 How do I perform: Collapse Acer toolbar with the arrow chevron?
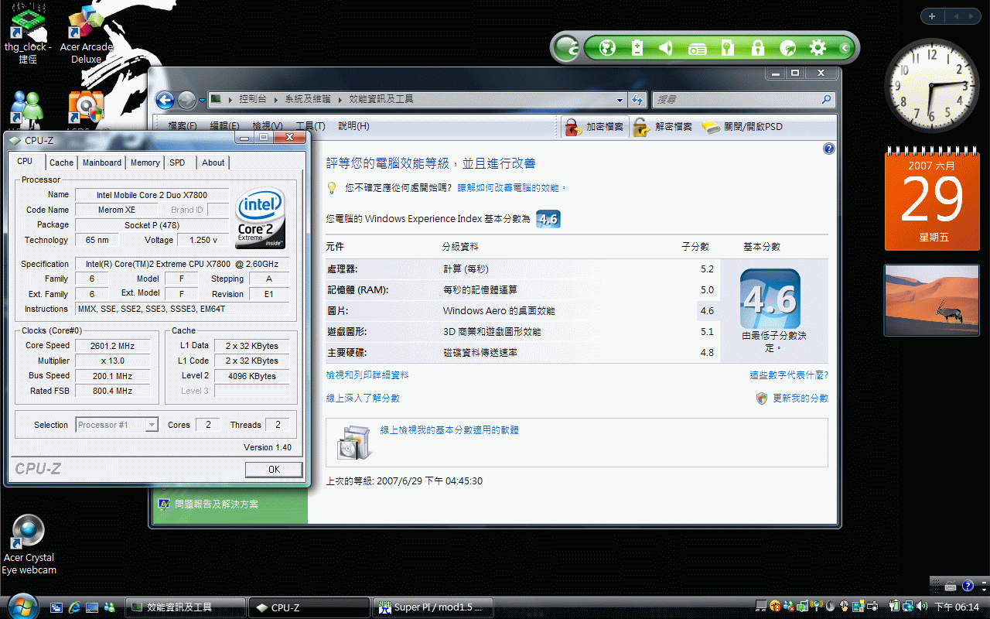coord(845,48)
